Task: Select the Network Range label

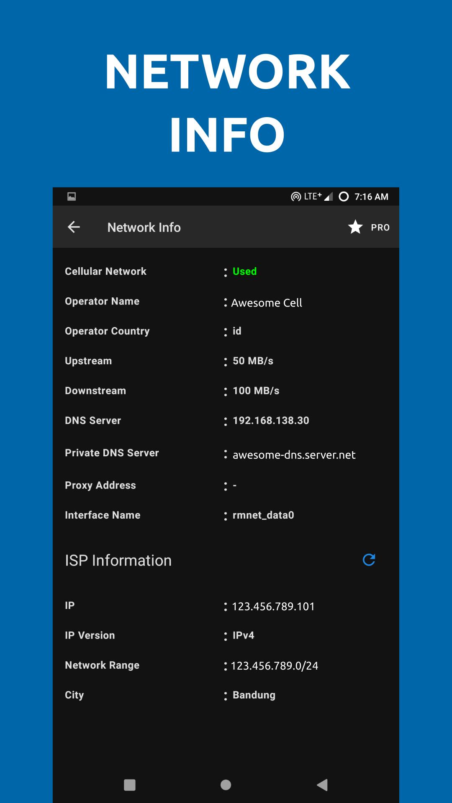Action: tap(102, 665)
